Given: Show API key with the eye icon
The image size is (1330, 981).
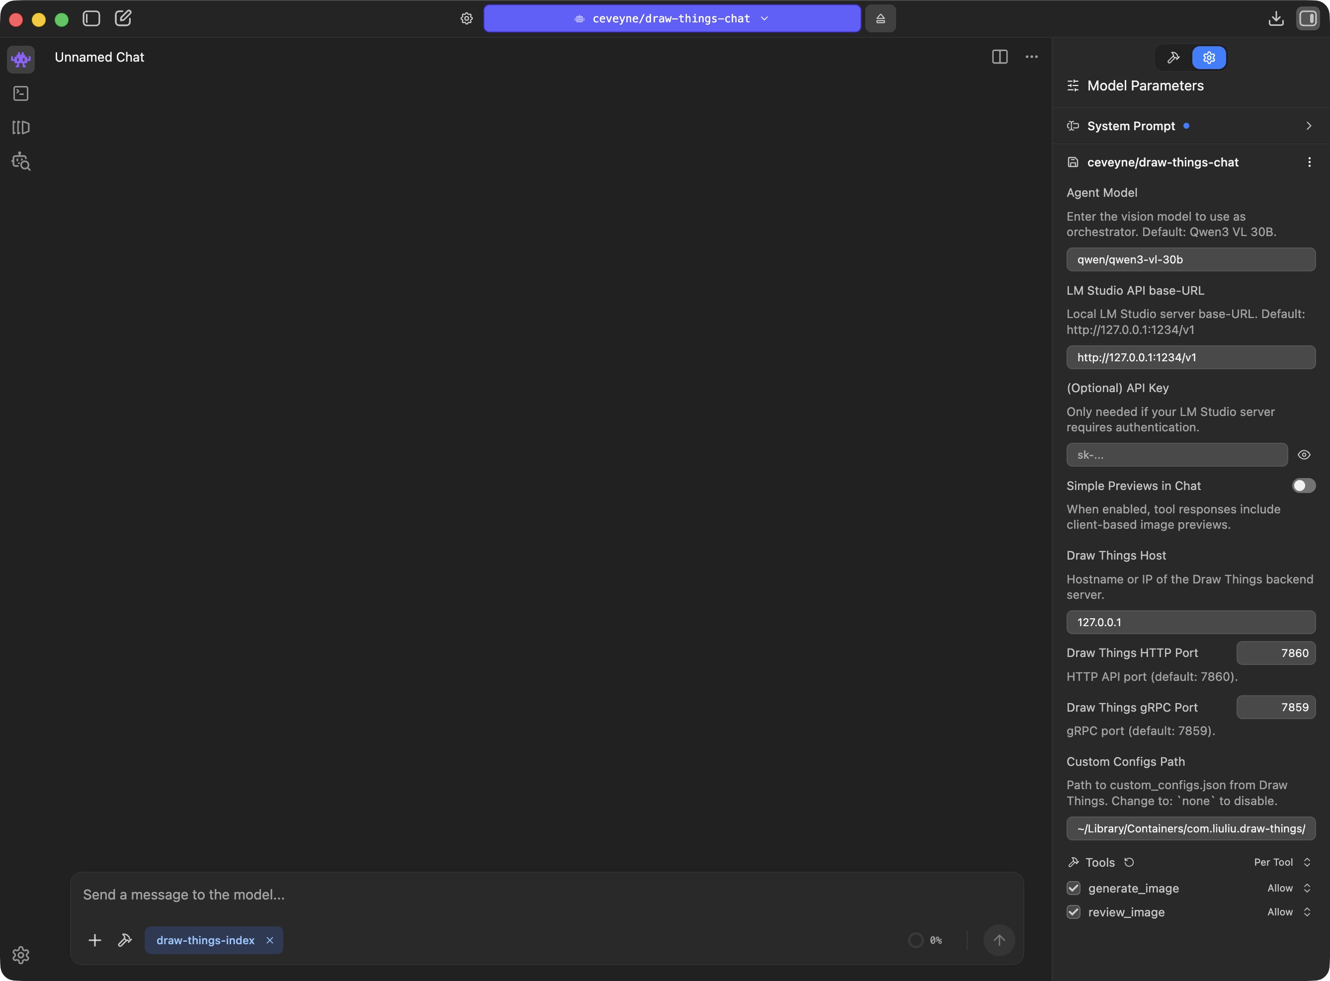Looking at the screenshot, I should click(1304, 455).
